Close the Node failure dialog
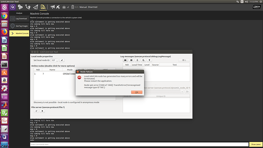263x148 pixels. tap(78, 72)
